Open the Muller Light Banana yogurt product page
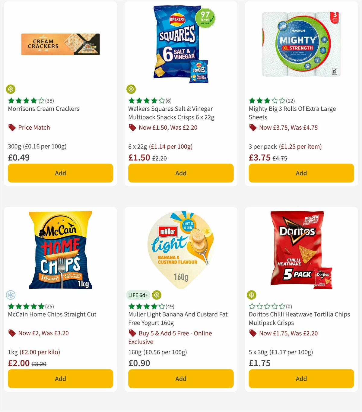The image size is (362, 412). tap(177, 319)
